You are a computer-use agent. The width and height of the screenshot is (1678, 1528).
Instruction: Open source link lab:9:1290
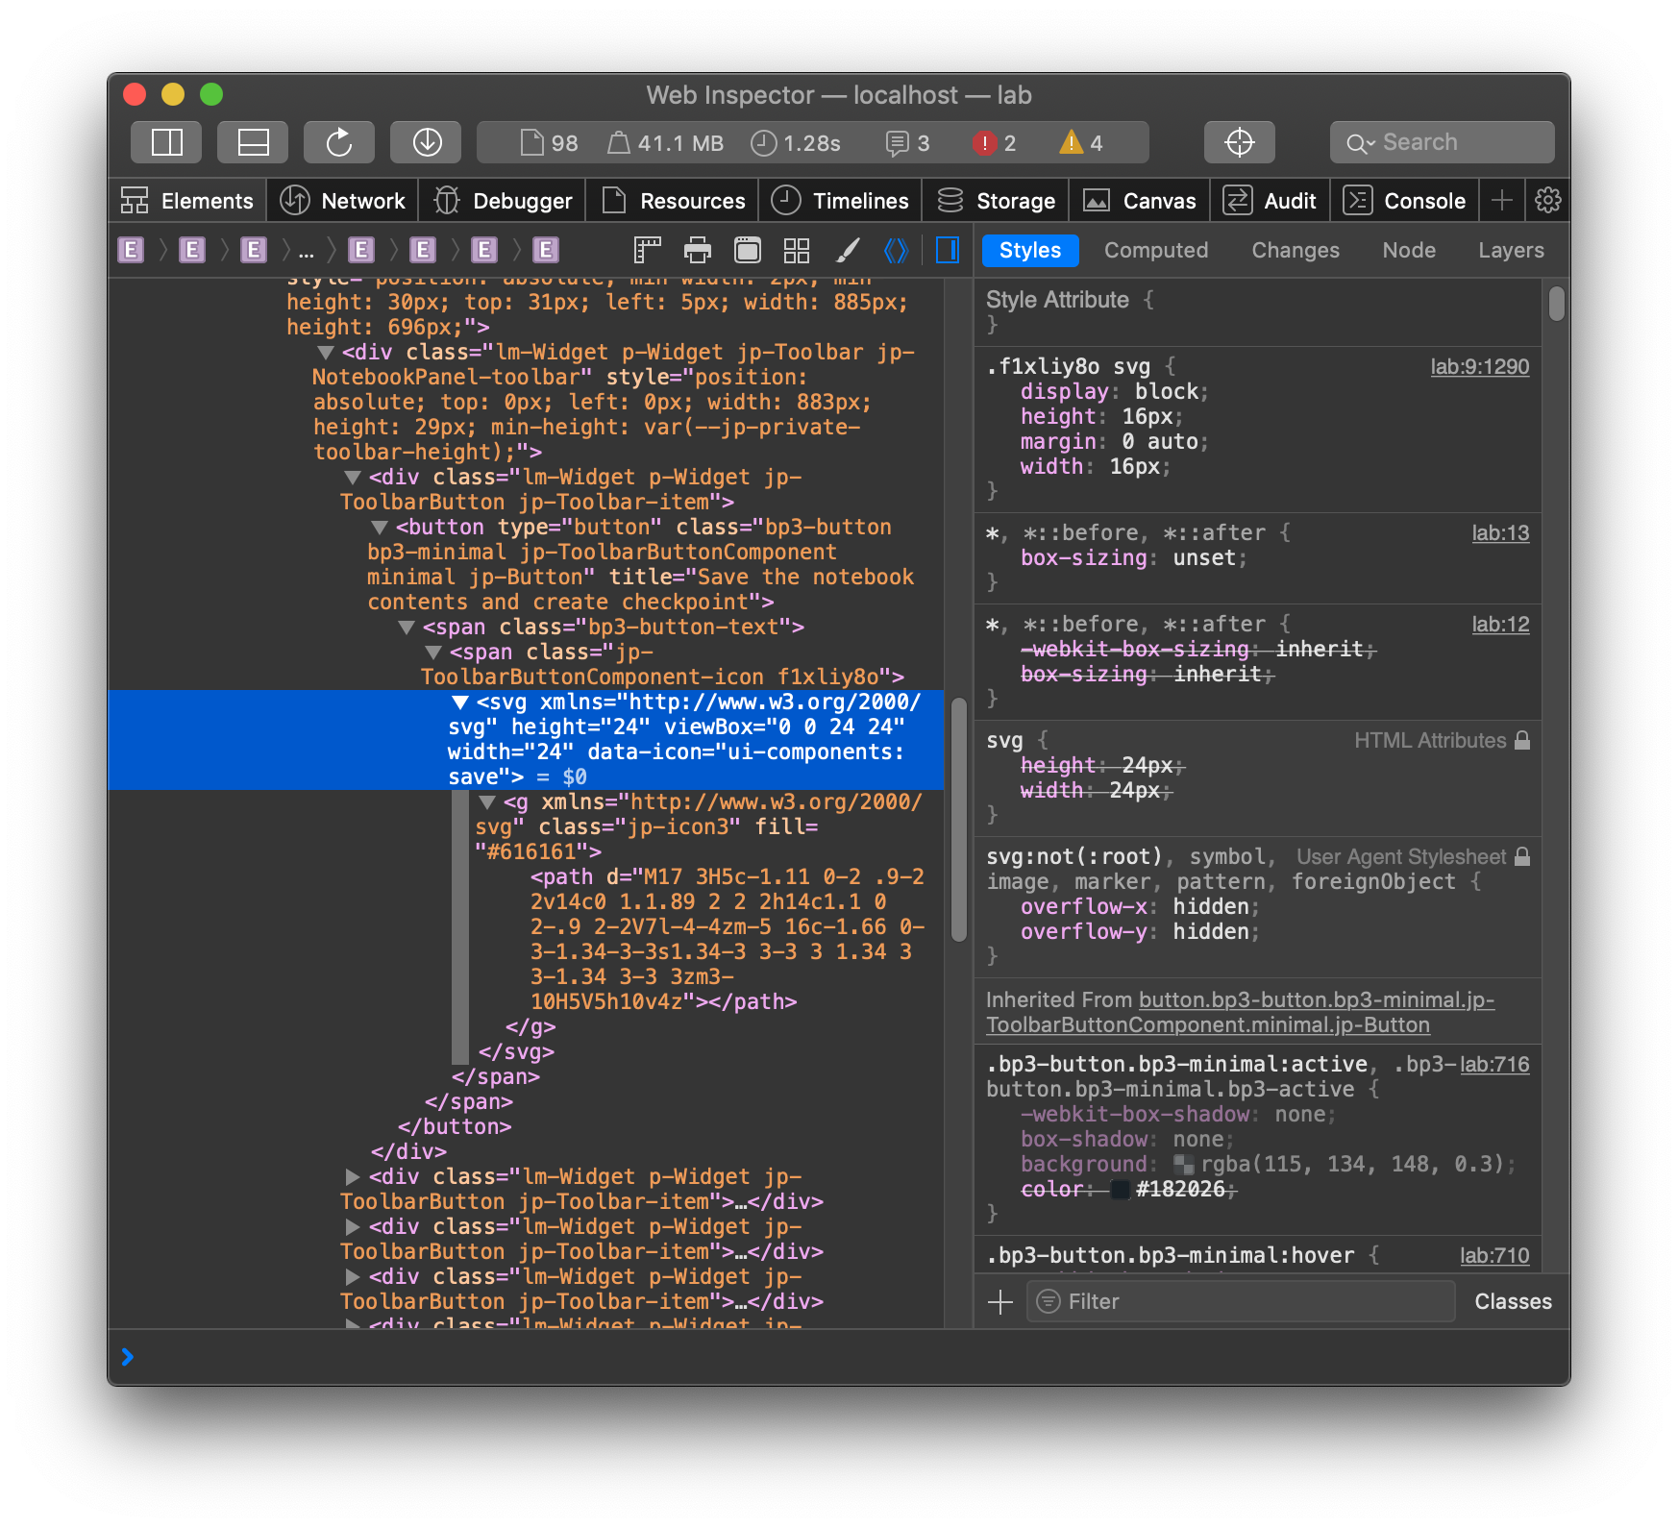[x=1479, y=366]
